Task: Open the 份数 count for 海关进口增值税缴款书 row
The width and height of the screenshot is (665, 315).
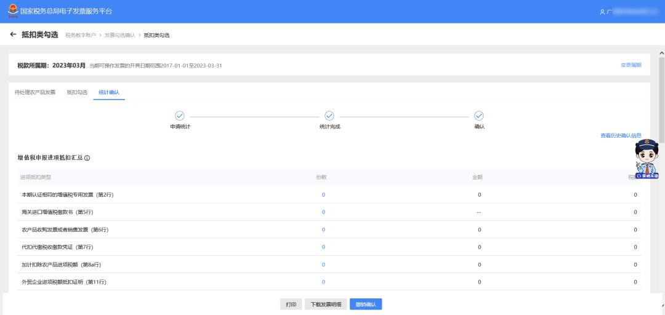Action: [323, 212]
